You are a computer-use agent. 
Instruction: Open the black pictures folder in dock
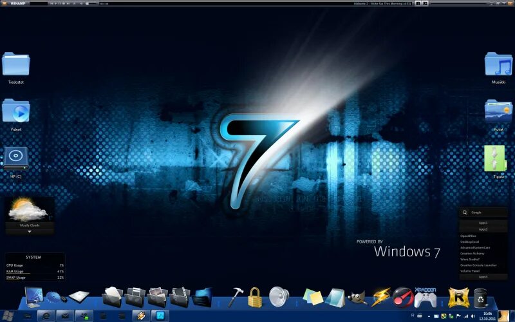coord(157,297)
